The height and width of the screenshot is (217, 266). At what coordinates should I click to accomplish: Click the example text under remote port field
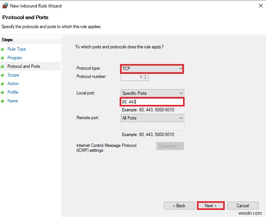click(148, 135)
